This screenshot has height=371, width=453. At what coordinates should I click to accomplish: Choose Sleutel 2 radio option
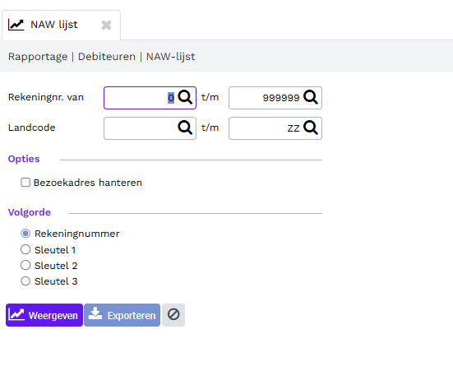pos(25,265)
